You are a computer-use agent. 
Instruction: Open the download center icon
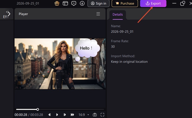tap(82, 3)
